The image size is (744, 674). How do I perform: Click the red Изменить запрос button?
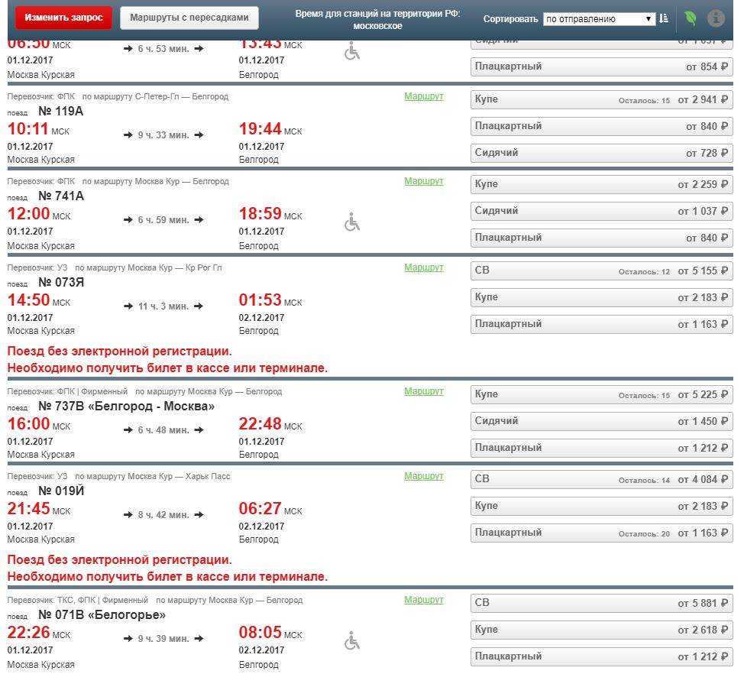pyautogui.click(x=63, y=18)
